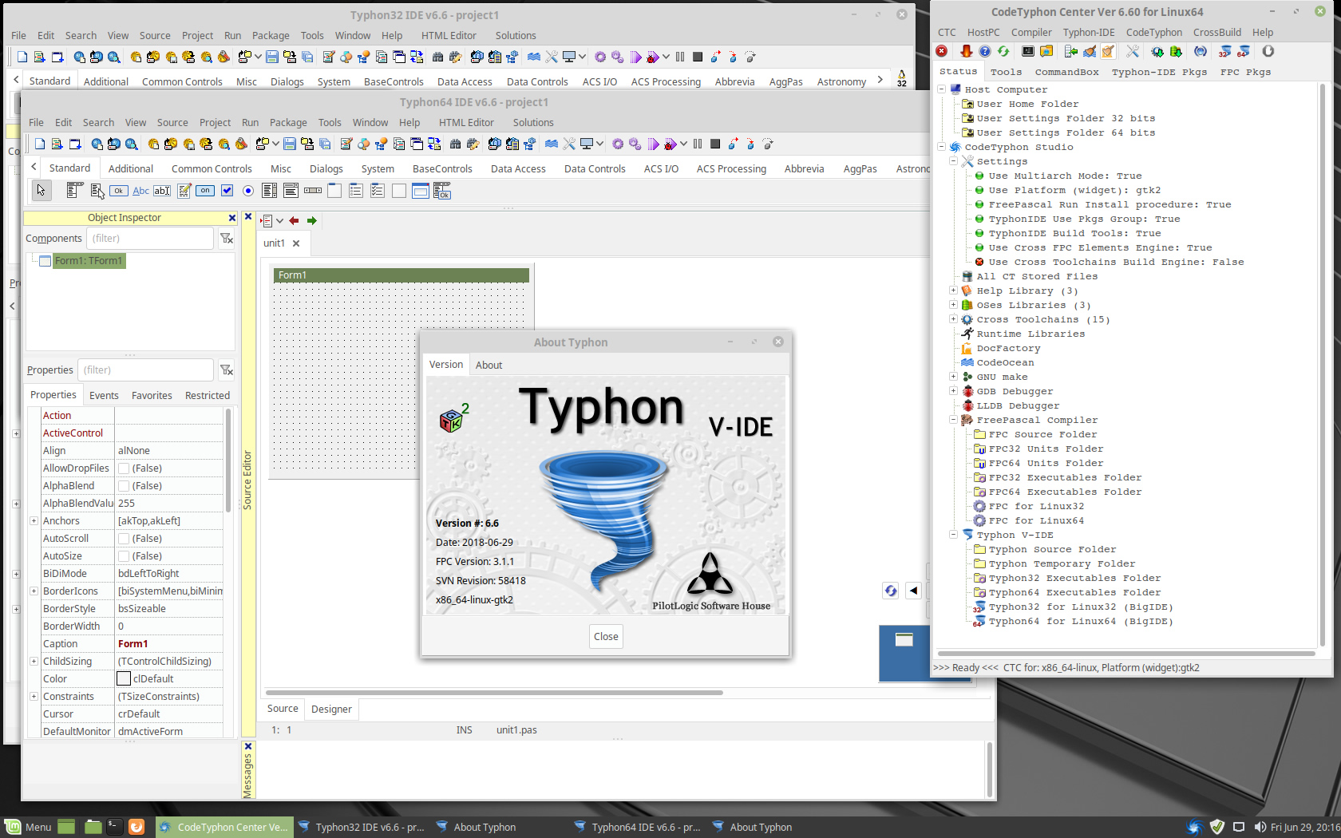Open the Additional palette tab in Typhon64 IDE

click(131, 168)
